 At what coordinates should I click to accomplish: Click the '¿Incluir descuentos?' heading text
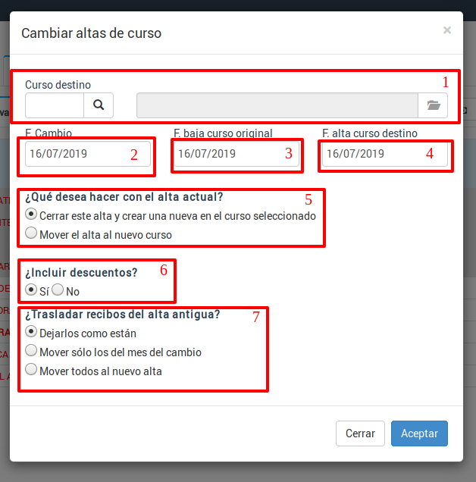pyautogui.click(x=82, y=273)
